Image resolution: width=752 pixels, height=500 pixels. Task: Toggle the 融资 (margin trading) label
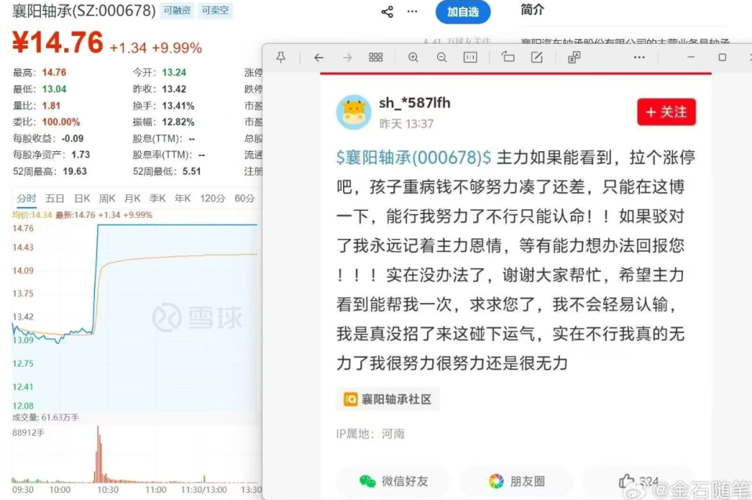pos(175,11)
